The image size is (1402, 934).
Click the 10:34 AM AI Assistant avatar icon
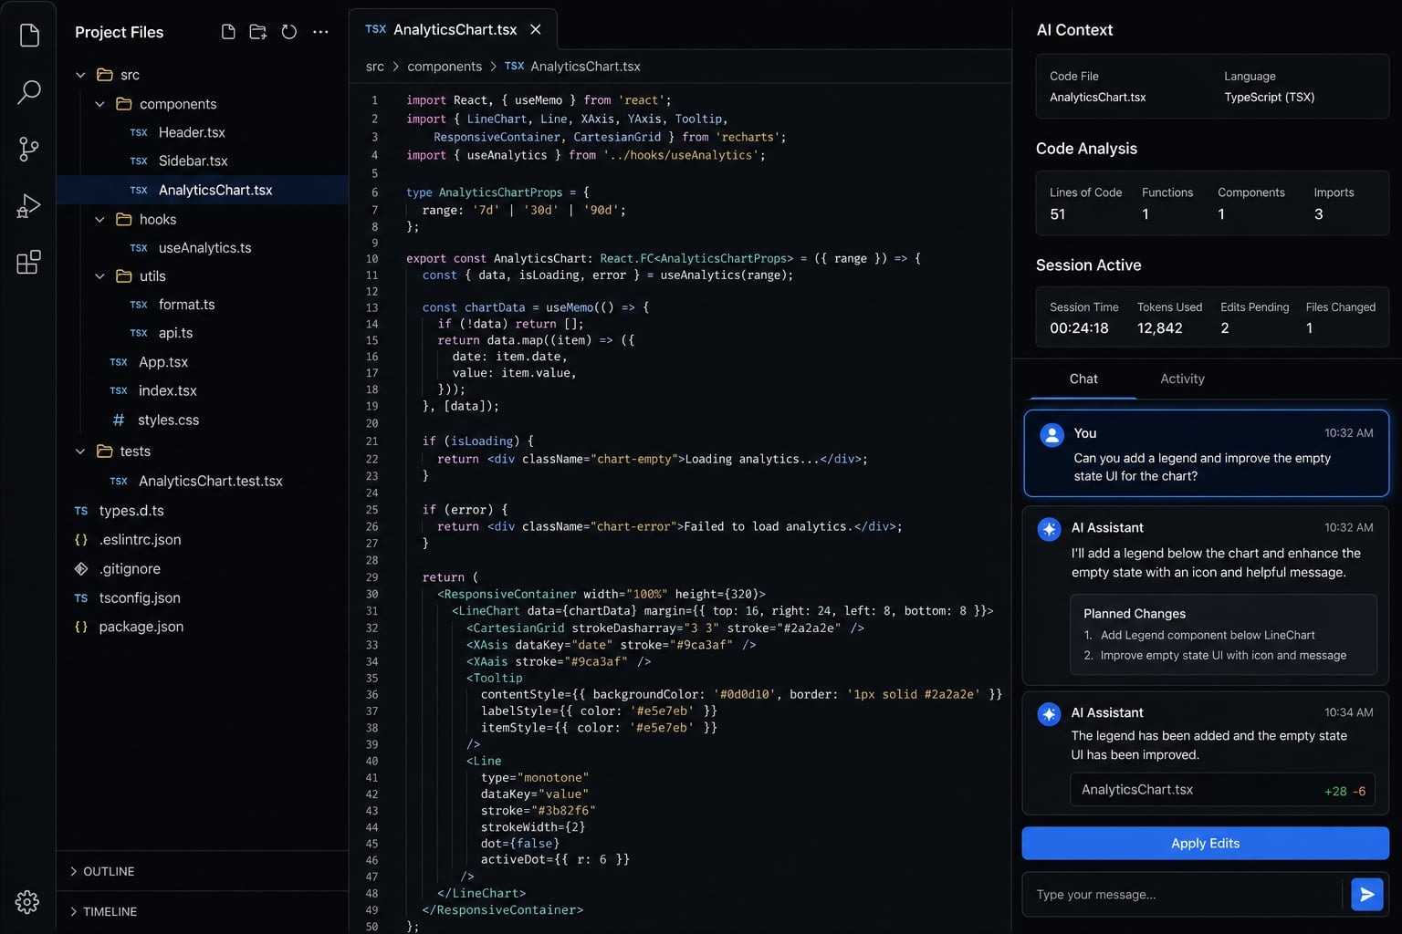point(1050,714)
